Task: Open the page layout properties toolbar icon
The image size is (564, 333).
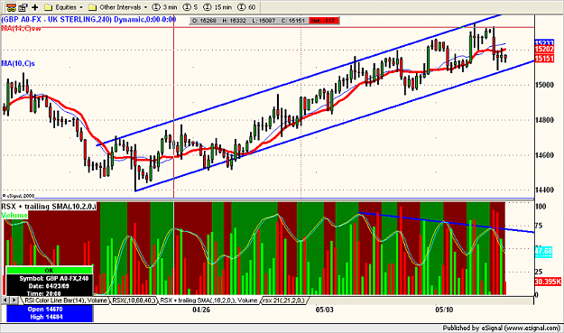Action: 23,7
